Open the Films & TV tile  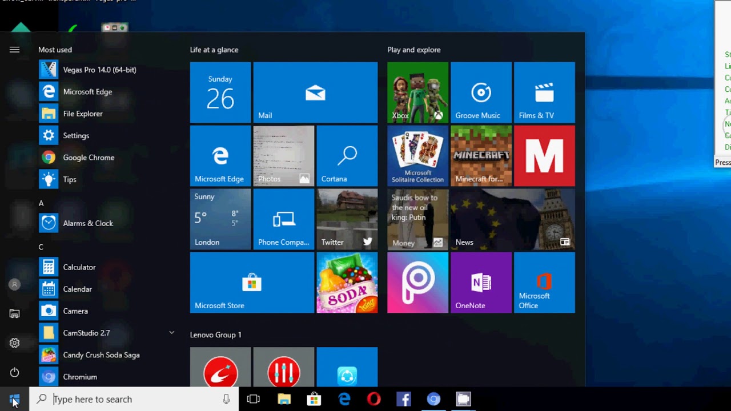545,92
